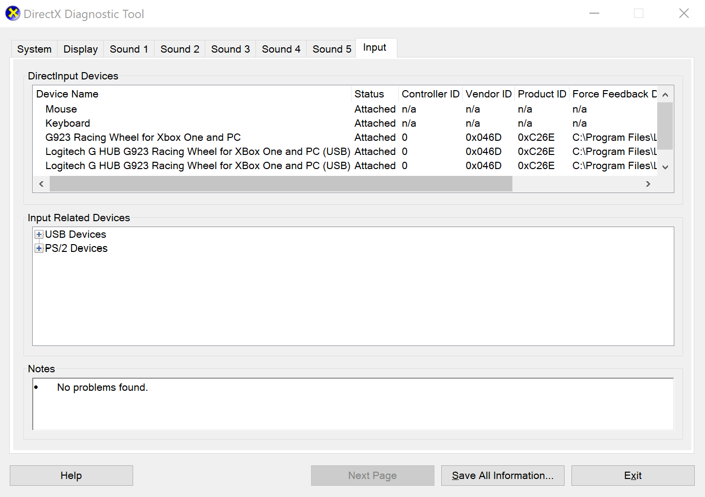Click the Vendor ID column header
The height and width of the screenshot is (497, 705).
pos(488,94)
